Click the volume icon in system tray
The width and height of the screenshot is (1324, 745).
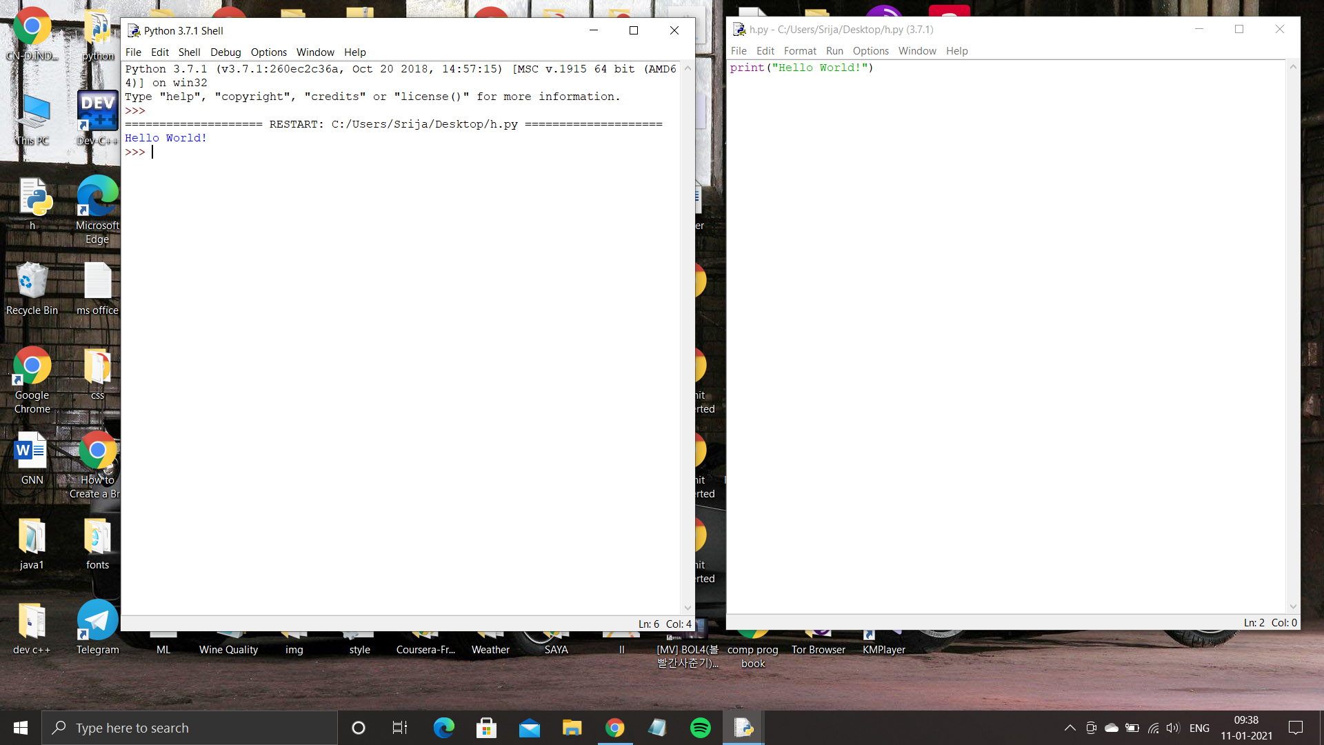[1172, 728]
